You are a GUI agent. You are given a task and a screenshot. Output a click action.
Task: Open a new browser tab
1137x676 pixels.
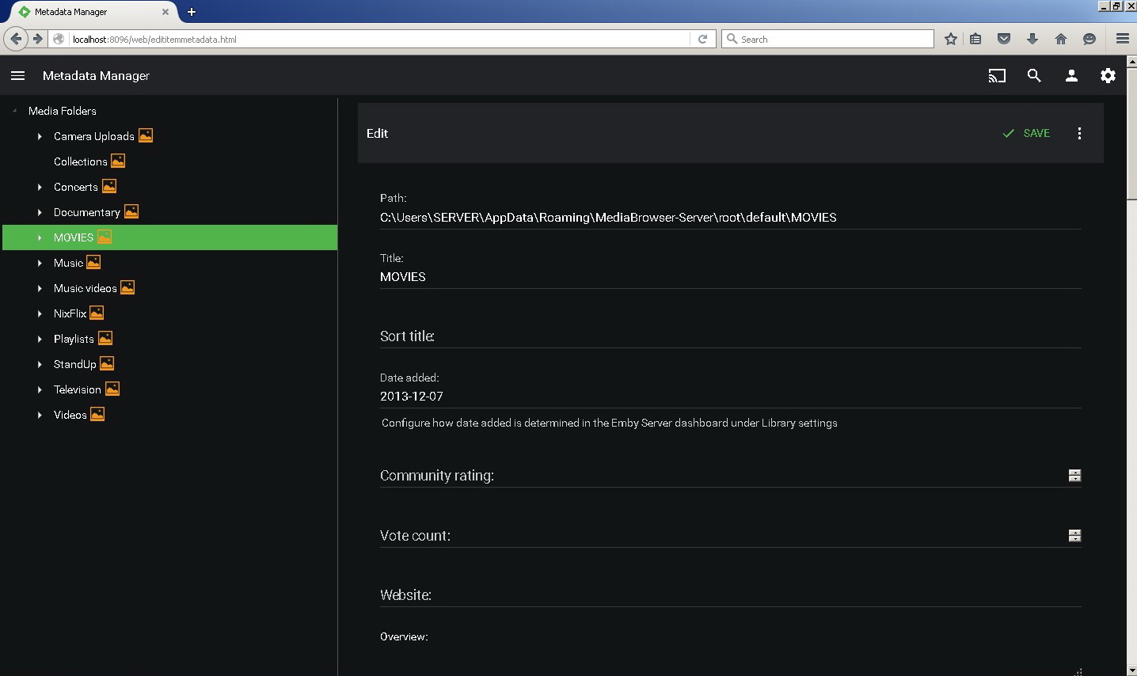click(x=192, y=12)
